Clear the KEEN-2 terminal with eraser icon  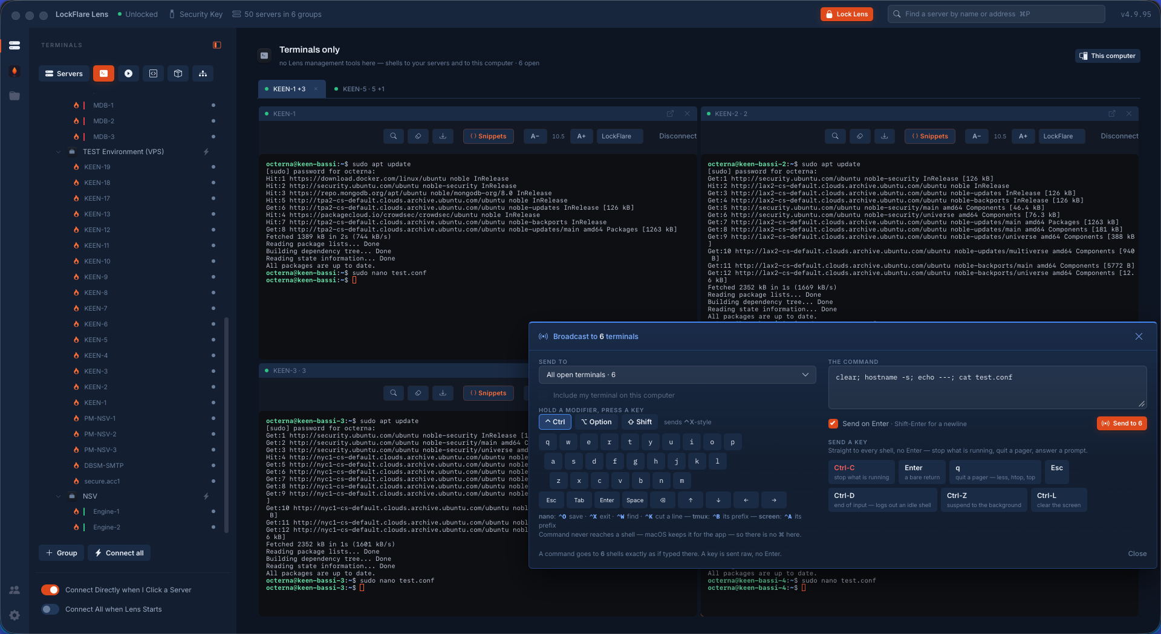(x=860, y=137)
